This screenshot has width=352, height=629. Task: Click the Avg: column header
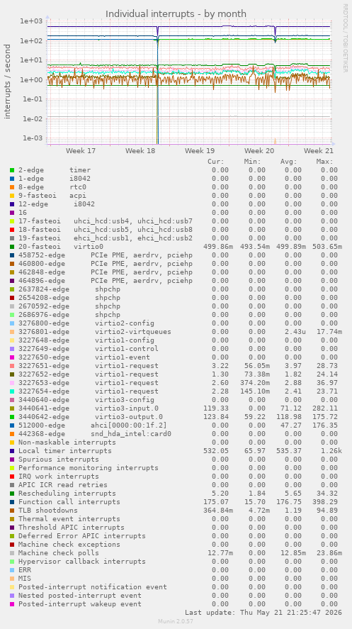point(289,162)
